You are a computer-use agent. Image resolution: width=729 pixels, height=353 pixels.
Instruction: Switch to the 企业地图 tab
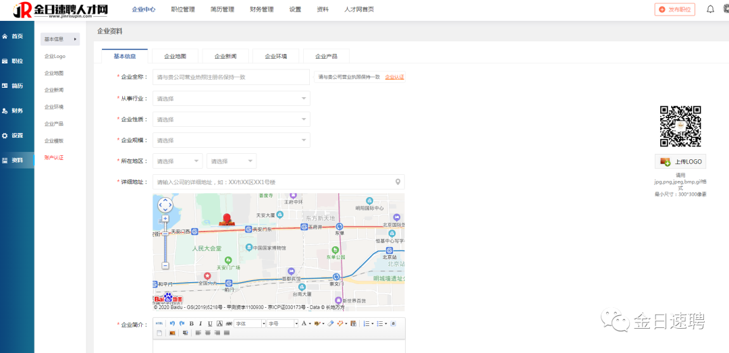click(175, 56)
